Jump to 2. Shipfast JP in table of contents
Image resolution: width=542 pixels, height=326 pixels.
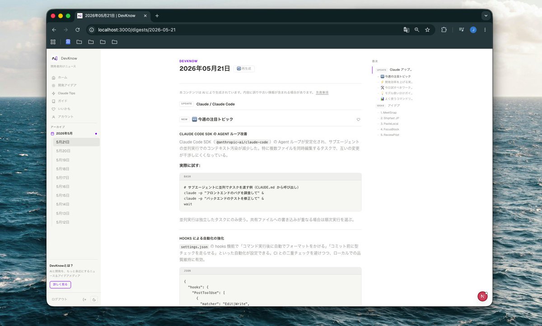pos(389,118)
